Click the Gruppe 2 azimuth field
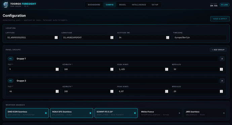The image size is (232, 125). click(88, 91)
